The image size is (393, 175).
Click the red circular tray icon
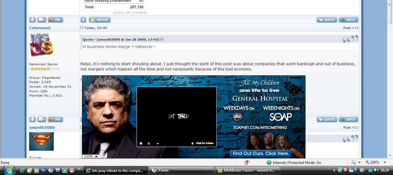[x=345, y=170]
